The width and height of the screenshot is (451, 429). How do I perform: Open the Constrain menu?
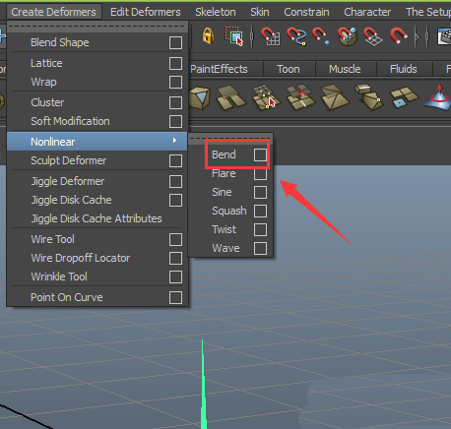click(306, 12)
